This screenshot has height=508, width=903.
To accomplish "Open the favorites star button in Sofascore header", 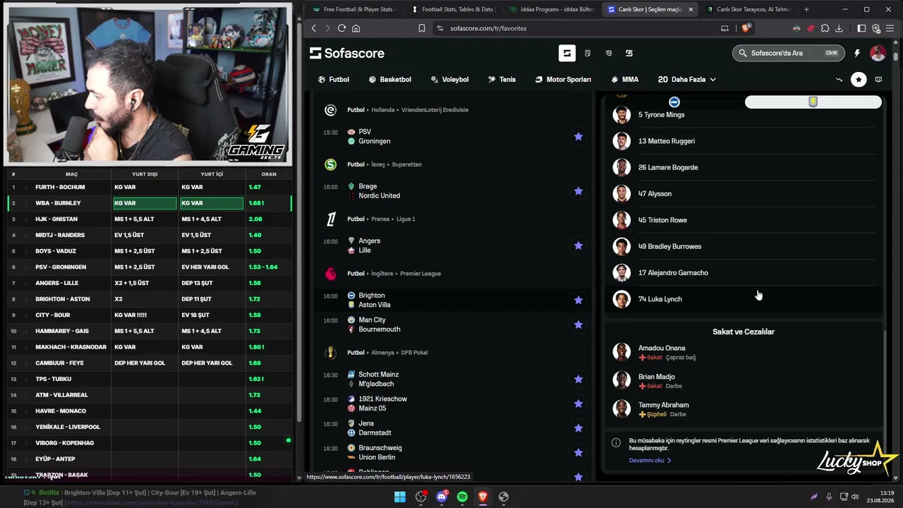I will pos(859,80).
